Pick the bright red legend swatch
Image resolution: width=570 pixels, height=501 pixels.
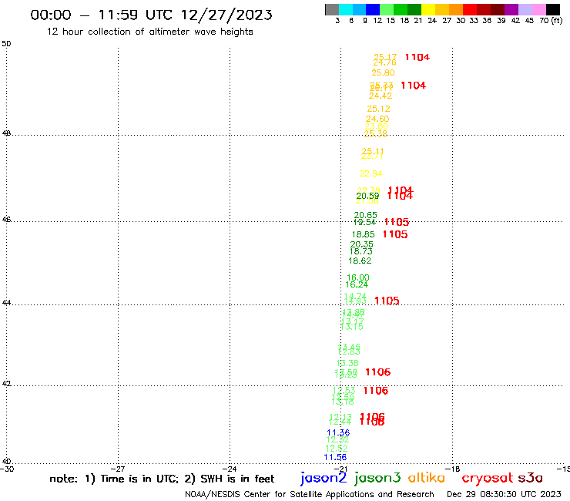470,9
